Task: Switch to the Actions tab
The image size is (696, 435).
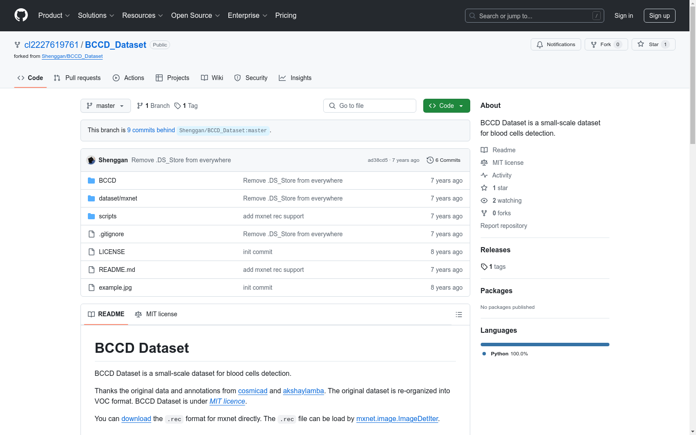Action: (128, 78)
